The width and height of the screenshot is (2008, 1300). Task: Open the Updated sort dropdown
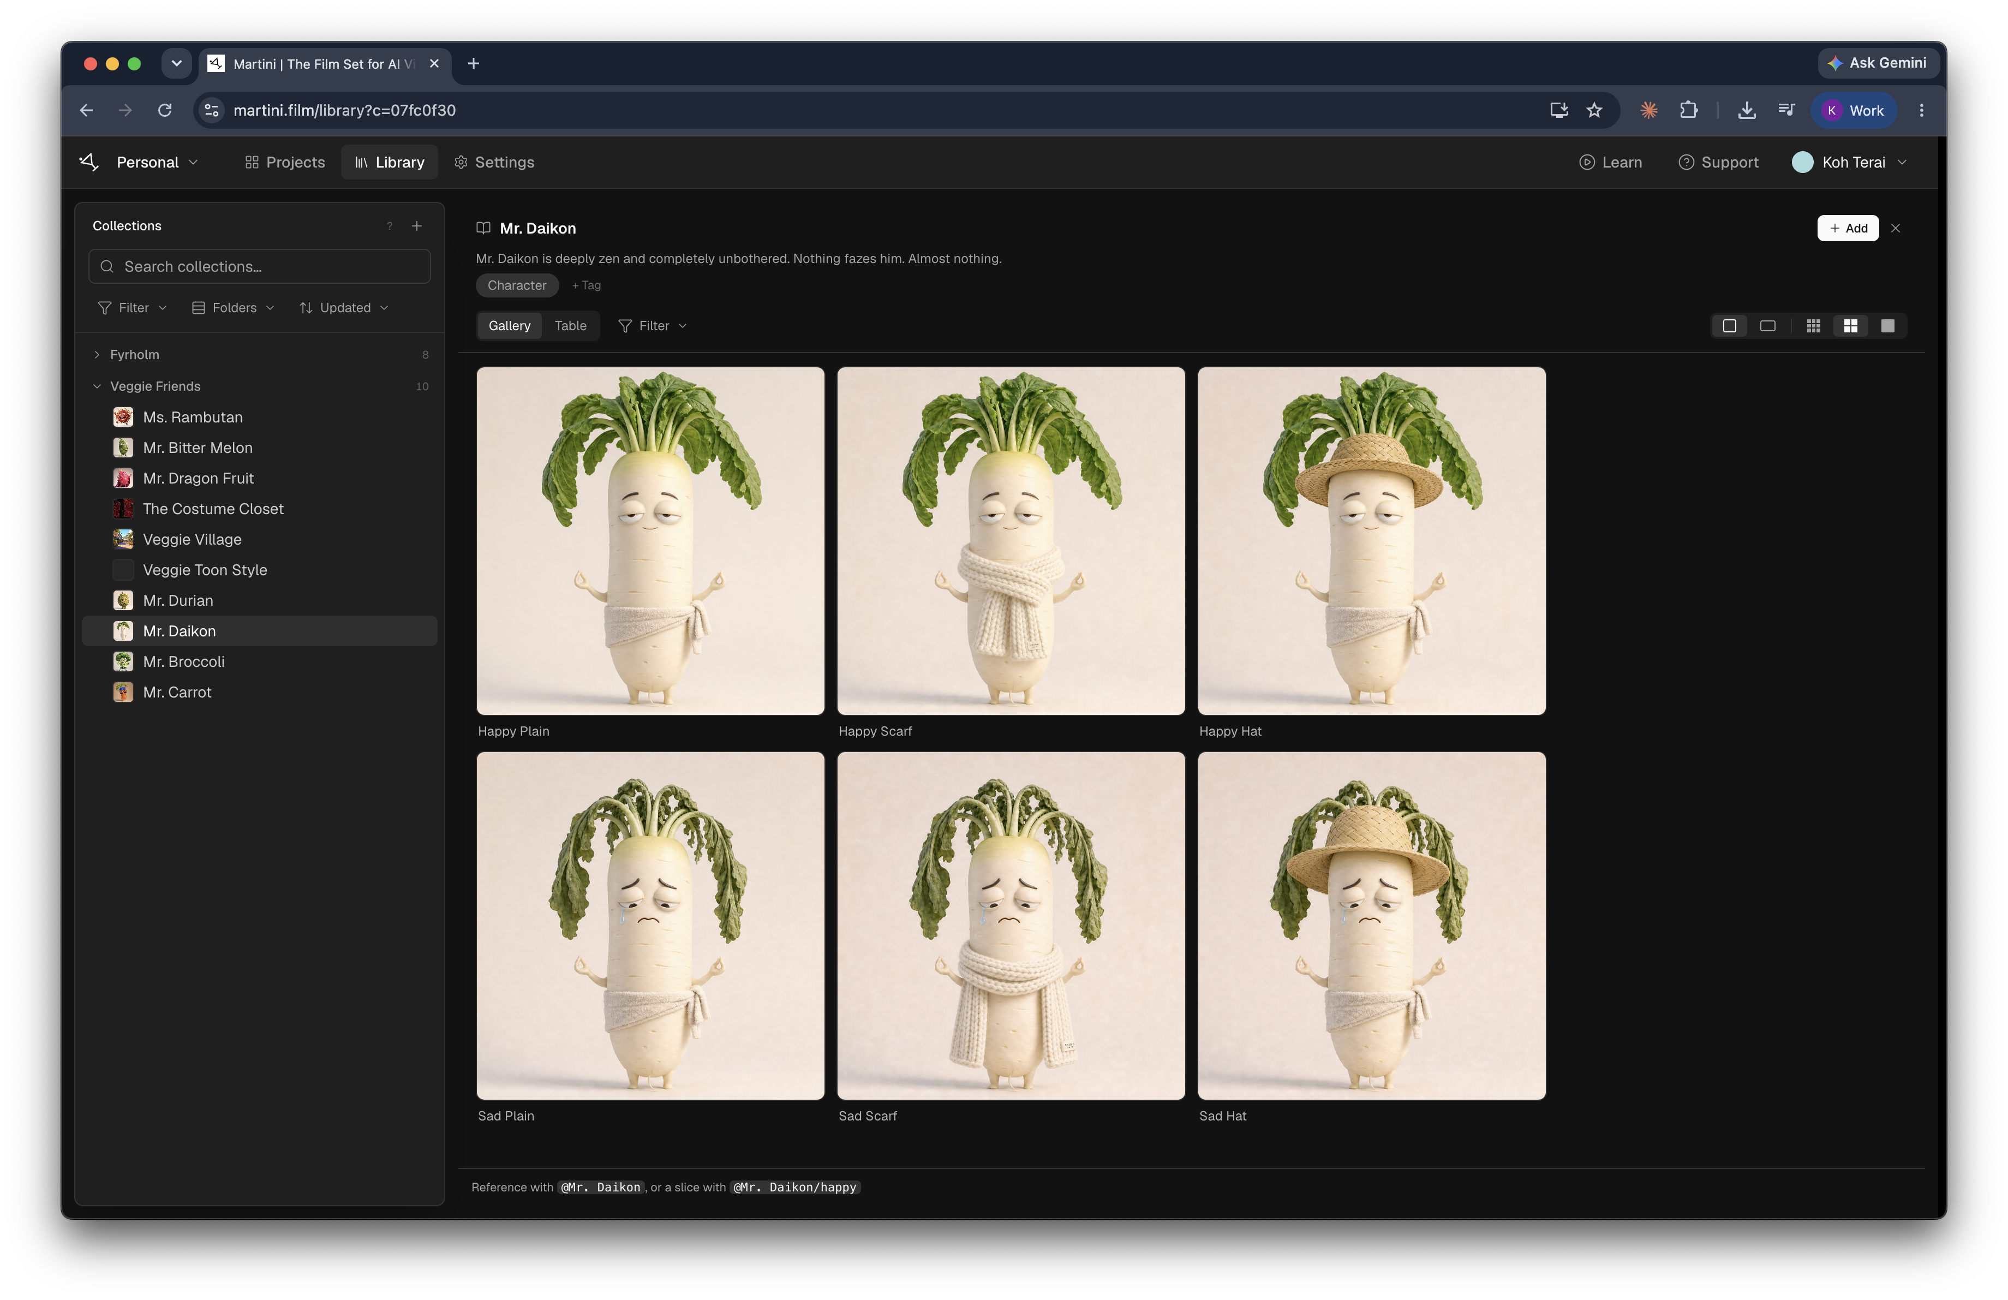344,308
